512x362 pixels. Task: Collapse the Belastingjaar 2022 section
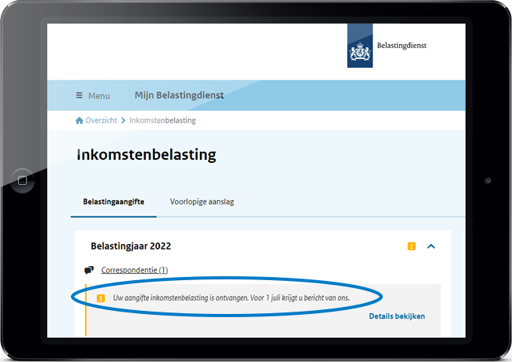pyautogui.click(x=431, y=246)
